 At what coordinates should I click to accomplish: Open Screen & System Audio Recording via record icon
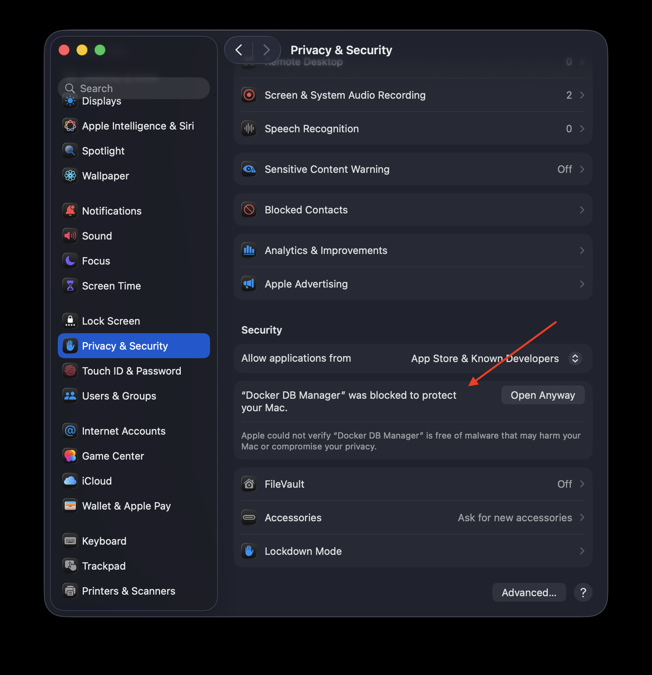pos(249,95)
